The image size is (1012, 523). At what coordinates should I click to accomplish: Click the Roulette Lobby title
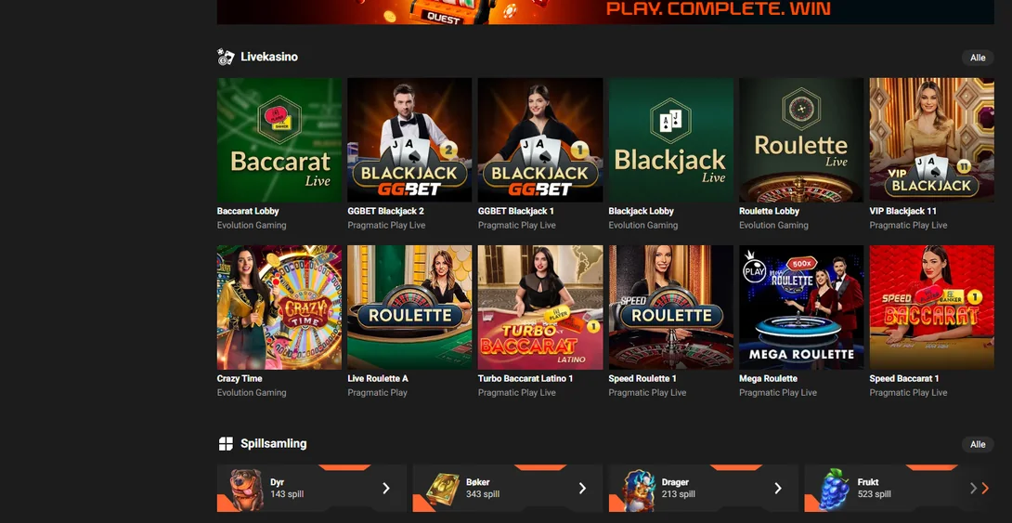pyautogui.click(x=770, y=211)
